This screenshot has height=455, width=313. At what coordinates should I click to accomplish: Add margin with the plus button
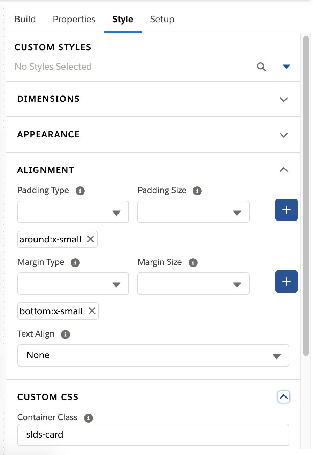pos(287,282)
